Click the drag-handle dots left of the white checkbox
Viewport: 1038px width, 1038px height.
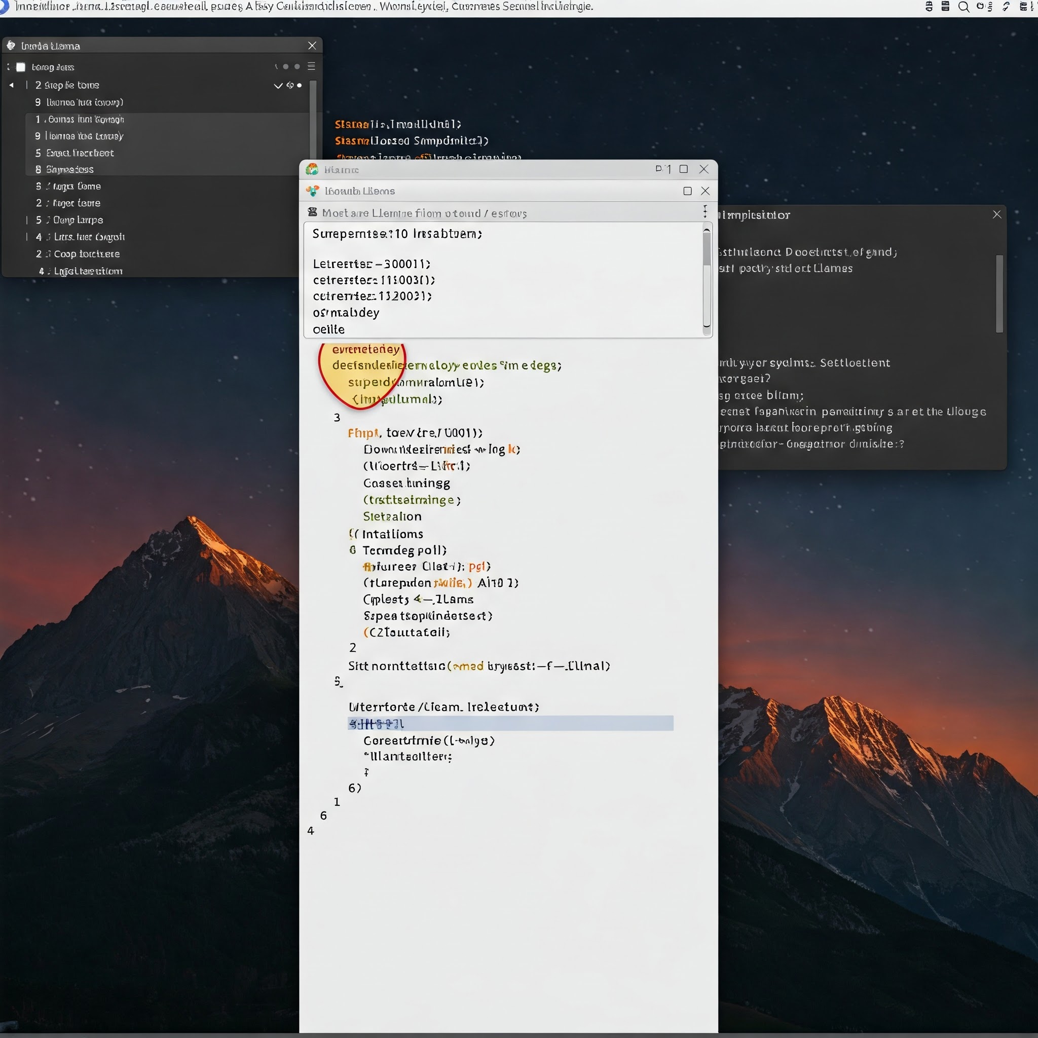click(x=8, y=67)
